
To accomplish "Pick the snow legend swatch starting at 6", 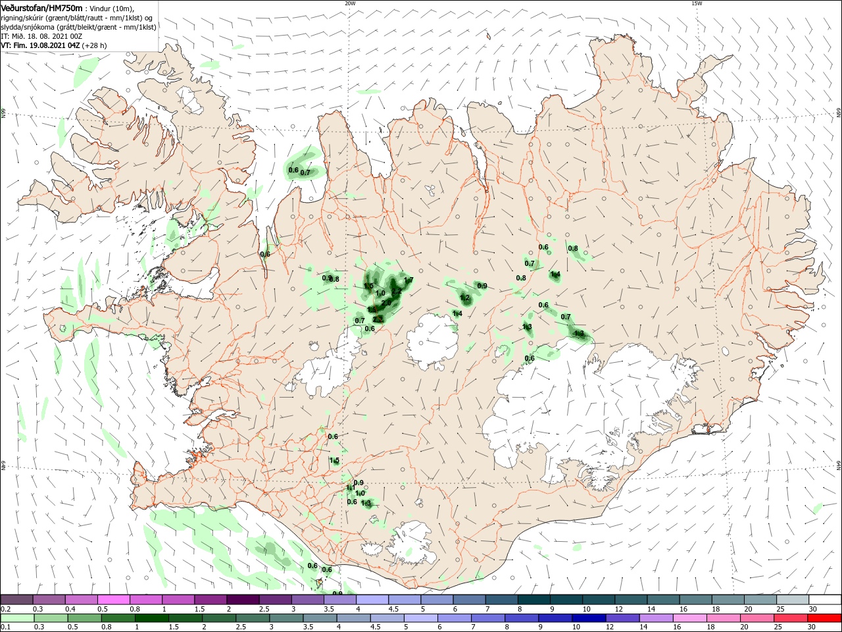I will pyautogui.click(x=470, y=600).
